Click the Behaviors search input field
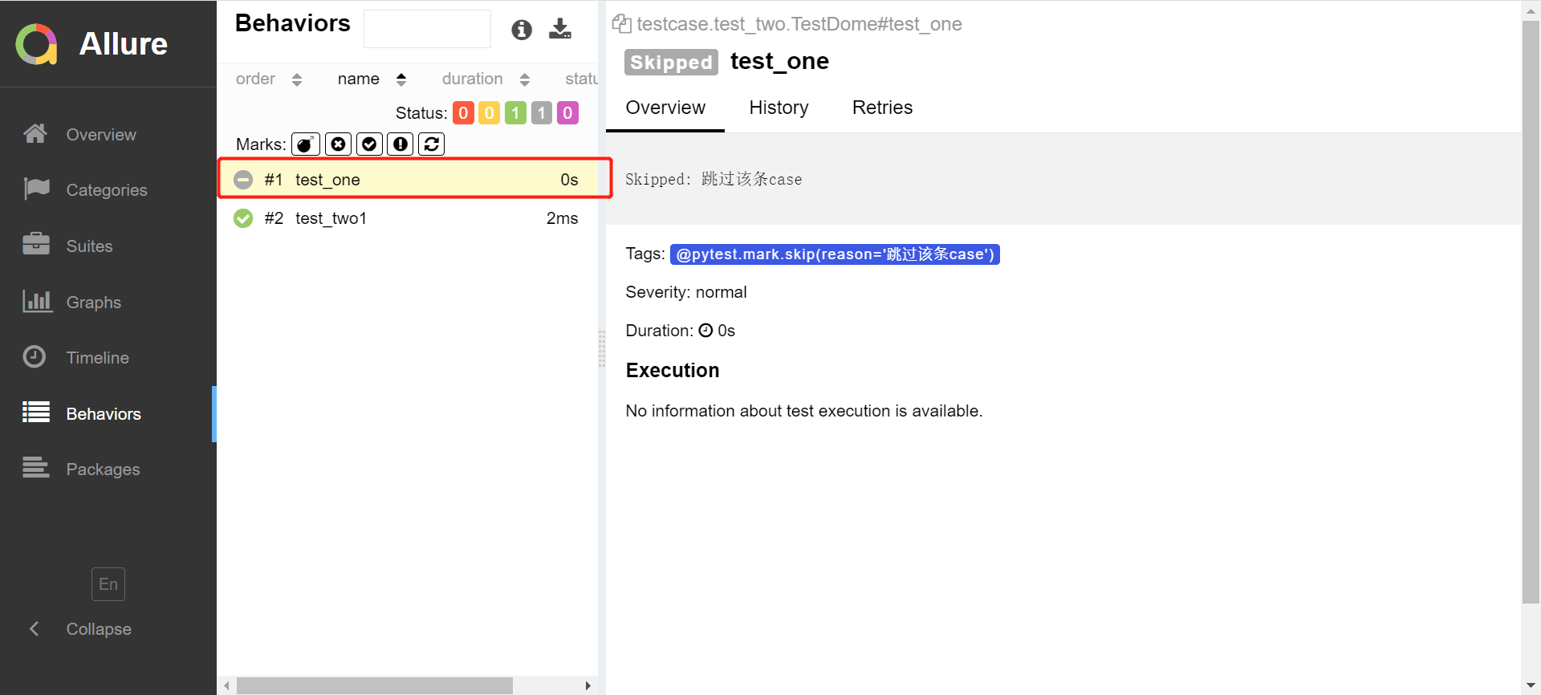The image size is (1541, 695). click(427, 29)
